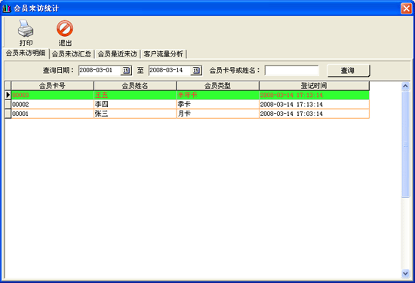
Task: Click the window title bar app icon
Action: 6,8
